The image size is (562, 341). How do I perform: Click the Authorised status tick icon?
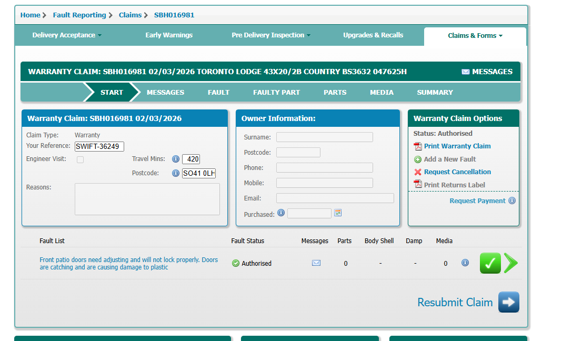pos(235,263)
